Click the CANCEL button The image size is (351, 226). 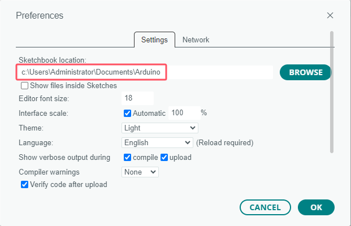pyautogui.click(x=265, y=207)
